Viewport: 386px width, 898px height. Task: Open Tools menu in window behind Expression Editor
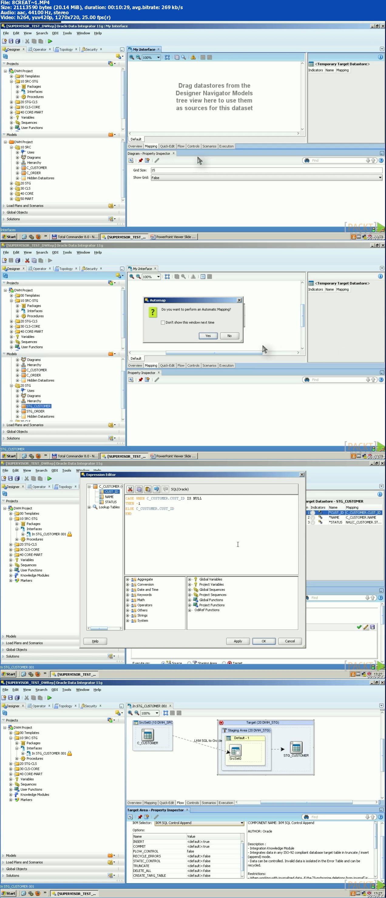click(67, 470)
